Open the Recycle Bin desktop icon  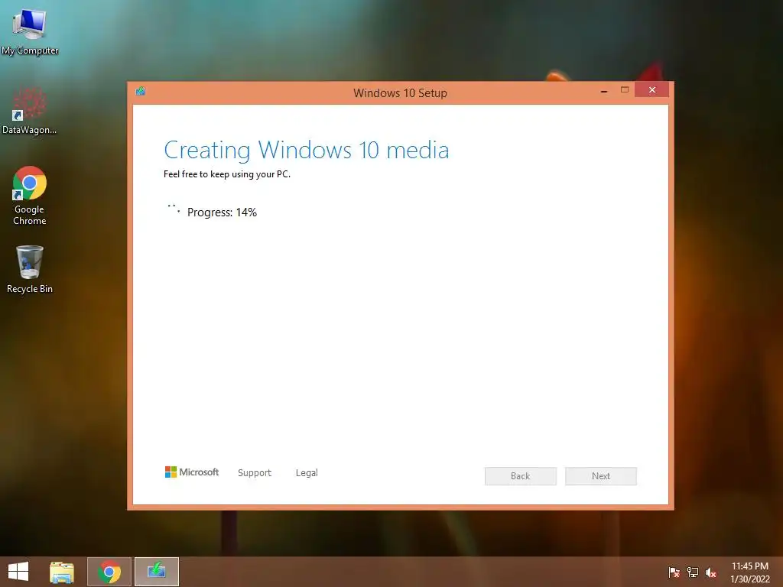30,270
